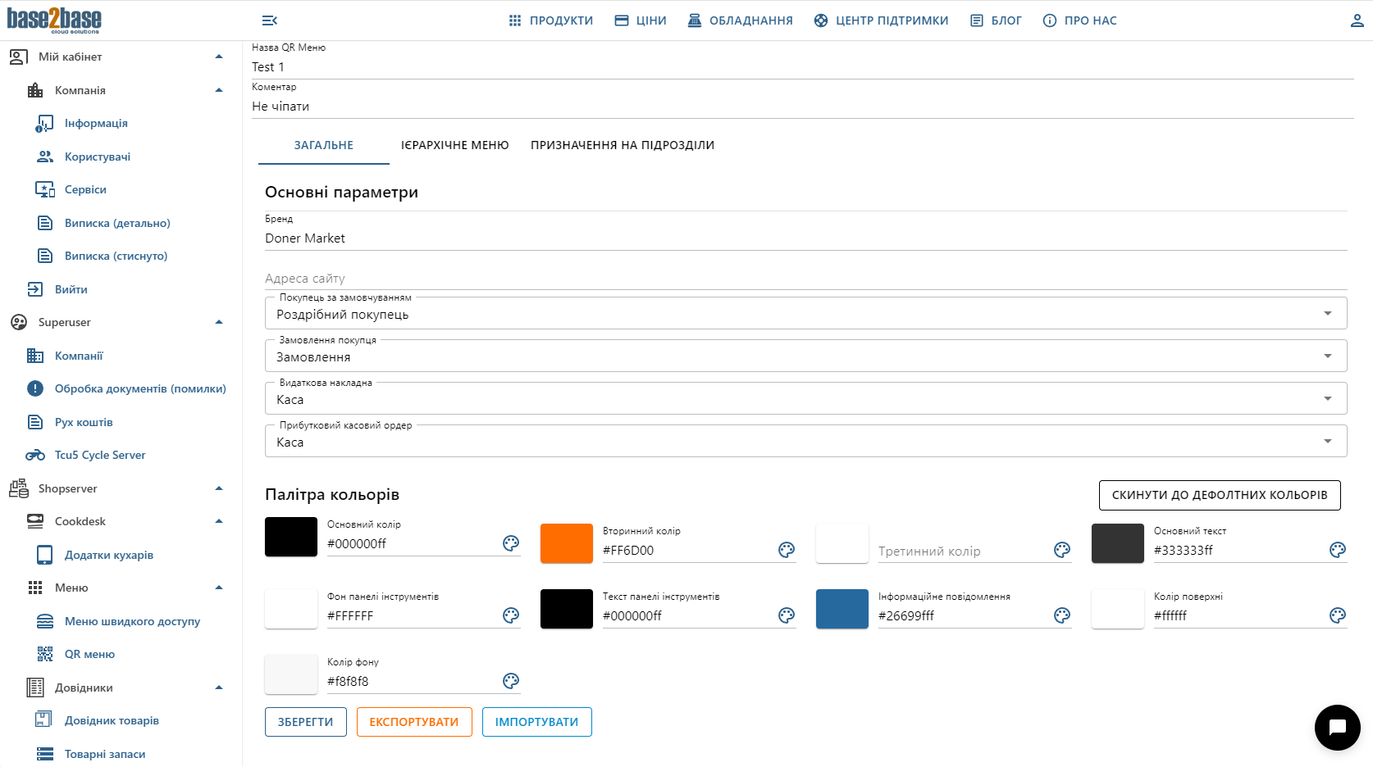Image resolution: width=1373 pixels, height=767 pixels.
Task: Collapse the Shopserver sidebar section
Action: tap(219, 488)
